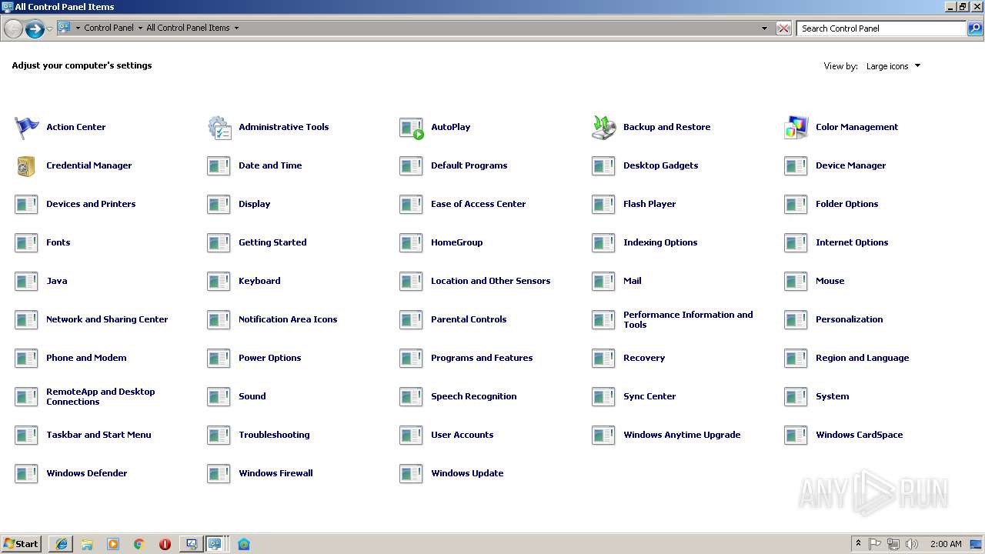Viewport: 985px width, 554px height.
Task: Open the Troubleshooting link
Action: (274, 435)
